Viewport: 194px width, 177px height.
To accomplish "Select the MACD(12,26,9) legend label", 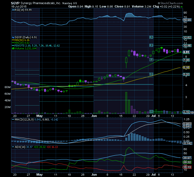I will pyautogui.click(x=24, y=120).
